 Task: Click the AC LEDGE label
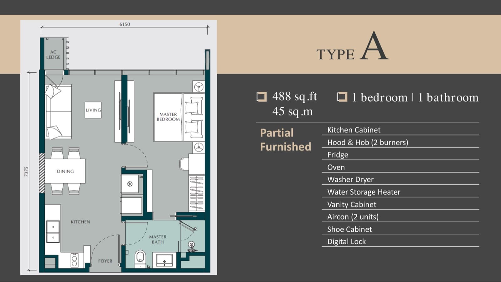tap(53, 55)
